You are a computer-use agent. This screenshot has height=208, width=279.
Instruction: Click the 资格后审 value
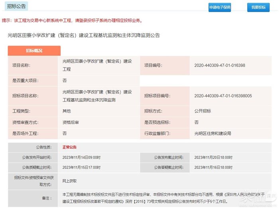coord(71,122)
